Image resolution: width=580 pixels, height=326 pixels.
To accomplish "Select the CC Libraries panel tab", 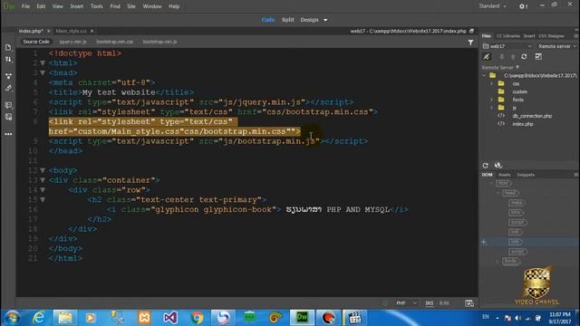I will tap(507, 36).
